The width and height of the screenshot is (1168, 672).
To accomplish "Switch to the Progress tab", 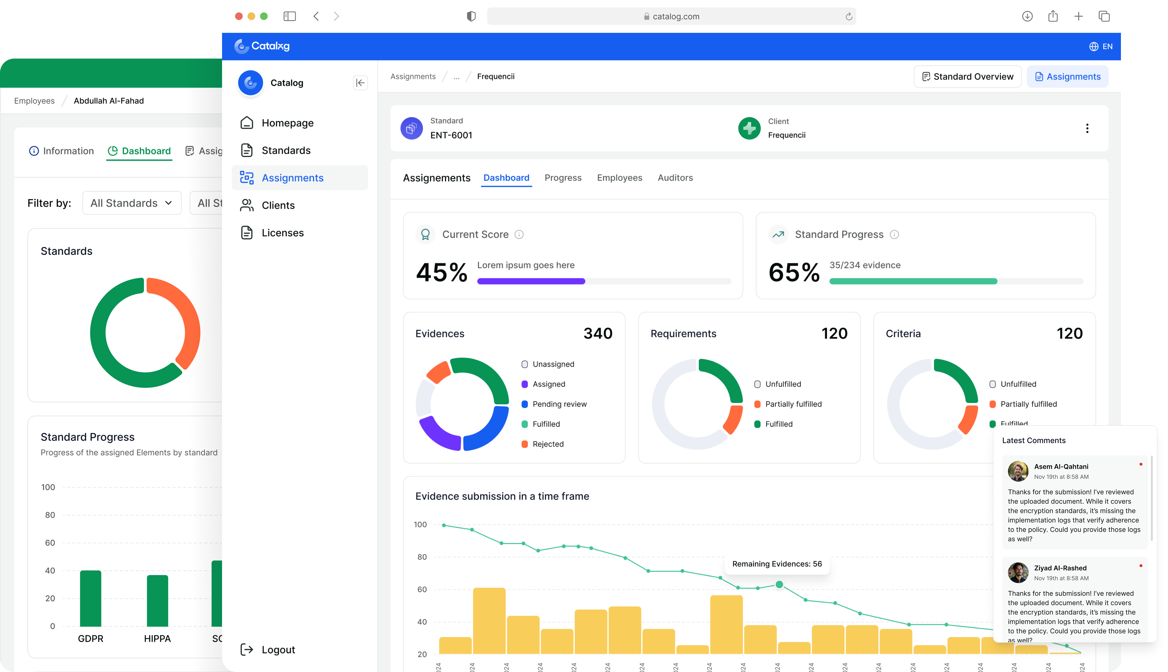I will [563, 178].
